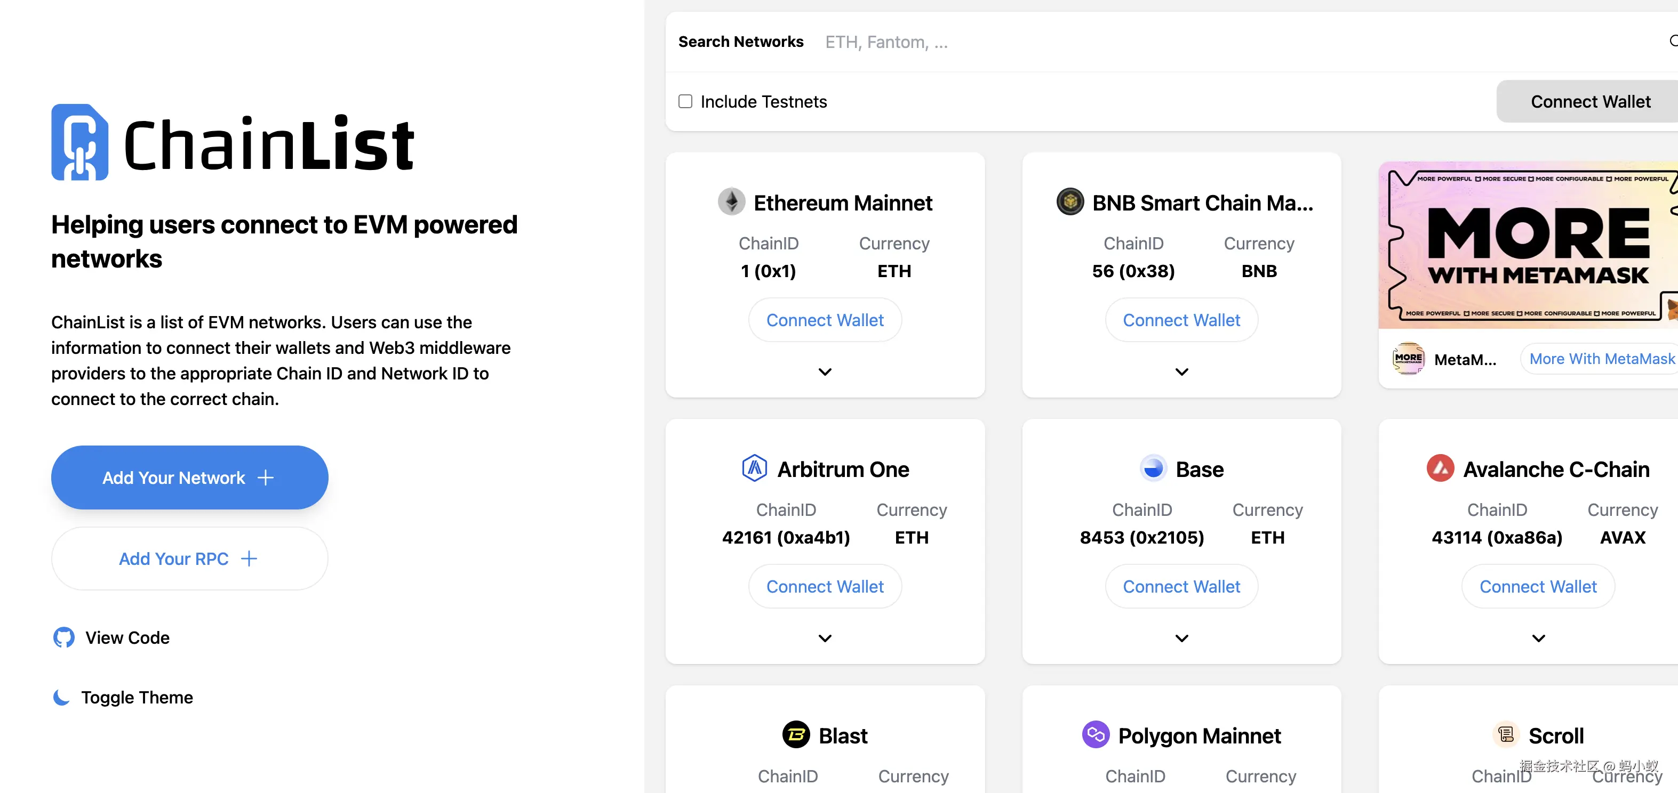Enable the Include Testnets checkbox
The image size is (1678, 793).
[x=685, y=102]
